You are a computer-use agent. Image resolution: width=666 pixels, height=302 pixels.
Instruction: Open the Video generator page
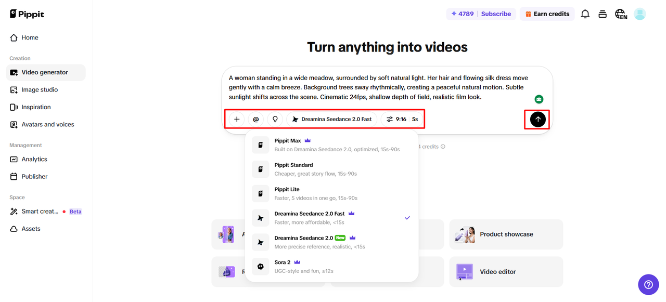click(x=46, y=72)
